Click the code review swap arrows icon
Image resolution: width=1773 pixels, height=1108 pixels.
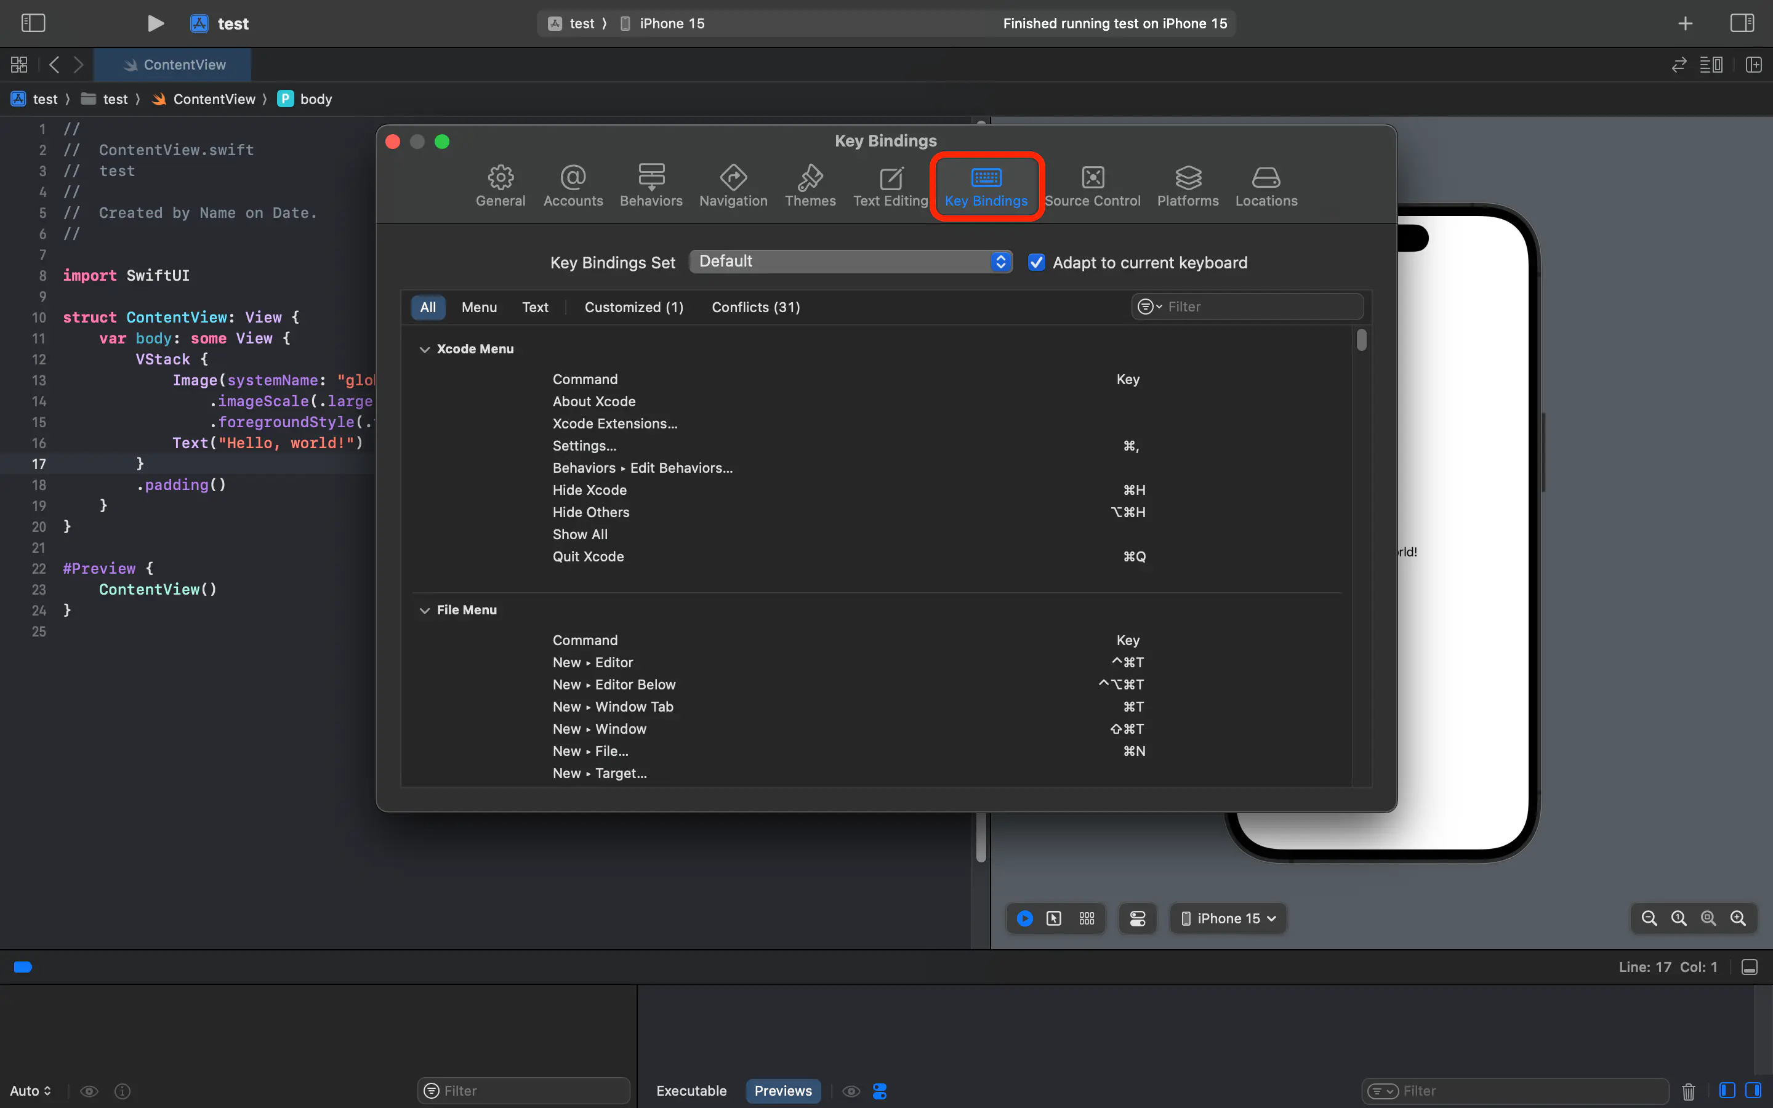point(1678,65)
